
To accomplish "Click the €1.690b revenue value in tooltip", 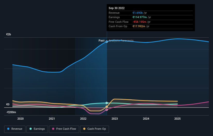I will point(138,13).
